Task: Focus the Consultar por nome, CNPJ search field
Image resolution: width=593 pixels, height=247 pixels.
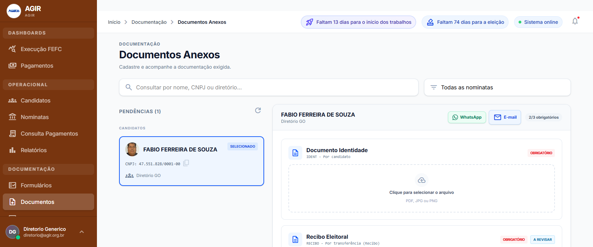Action: pos(269,87)
